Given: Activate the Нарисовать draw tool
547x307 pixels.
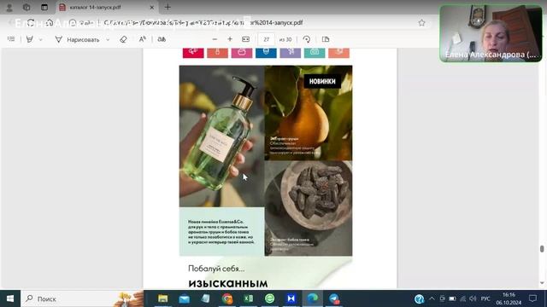Looking at the screenshot, I should pos(78,39).
